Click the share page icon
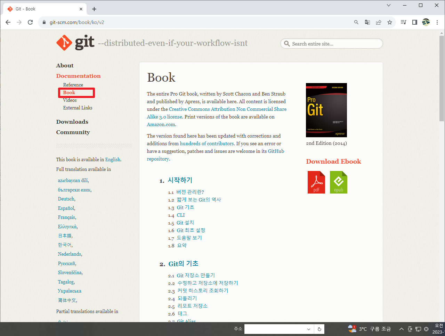 tap(379, 22)
